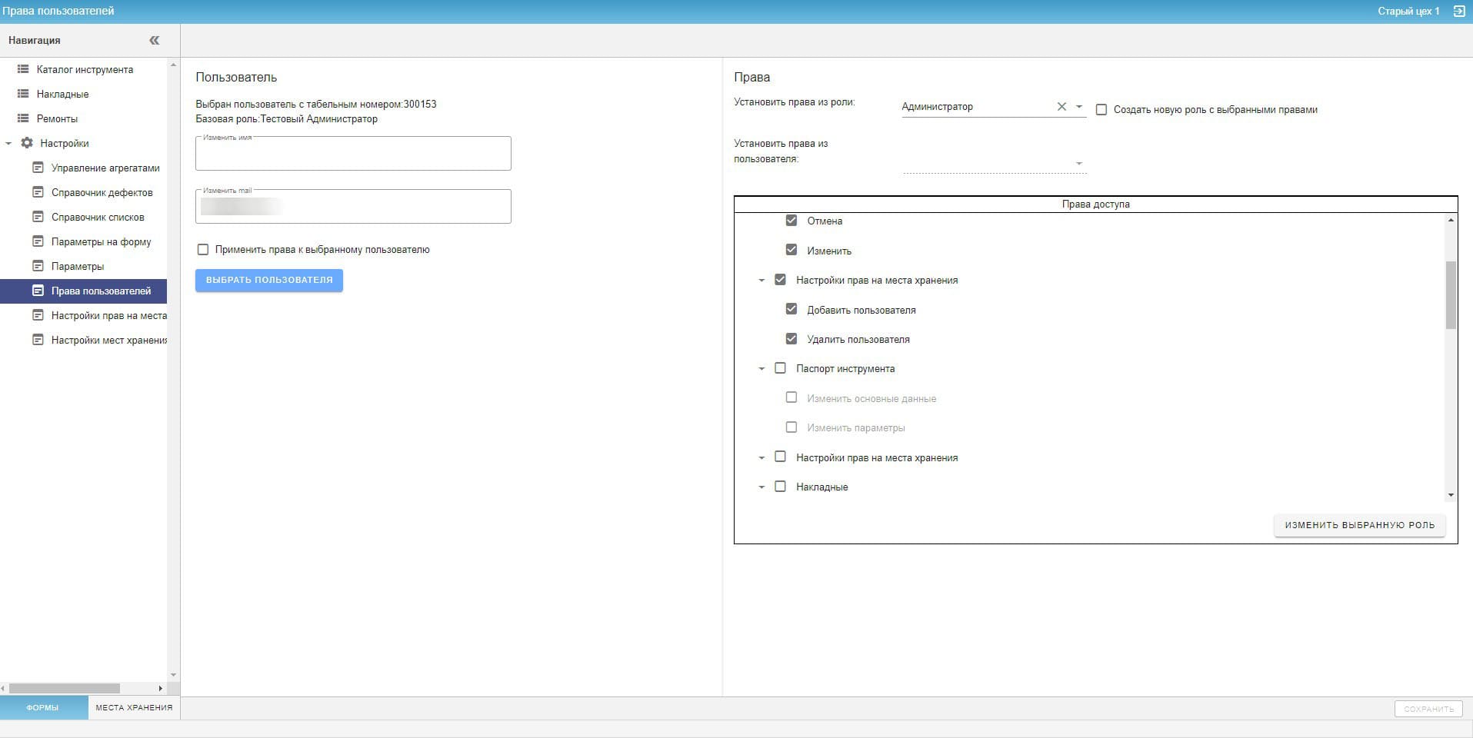Clear the Администратор role with X icon
1473x738 pixels.
click(1061, 107)
